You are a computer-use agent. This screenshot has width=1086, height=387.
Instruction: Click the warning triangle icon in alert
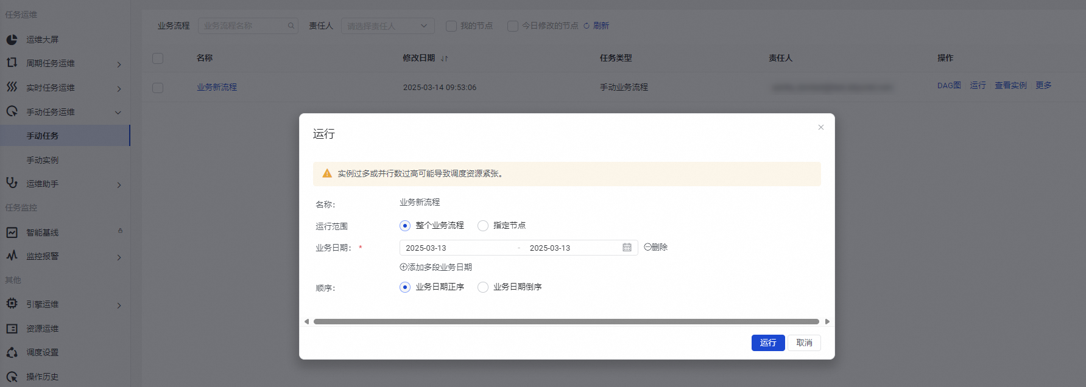coord(327,173)
